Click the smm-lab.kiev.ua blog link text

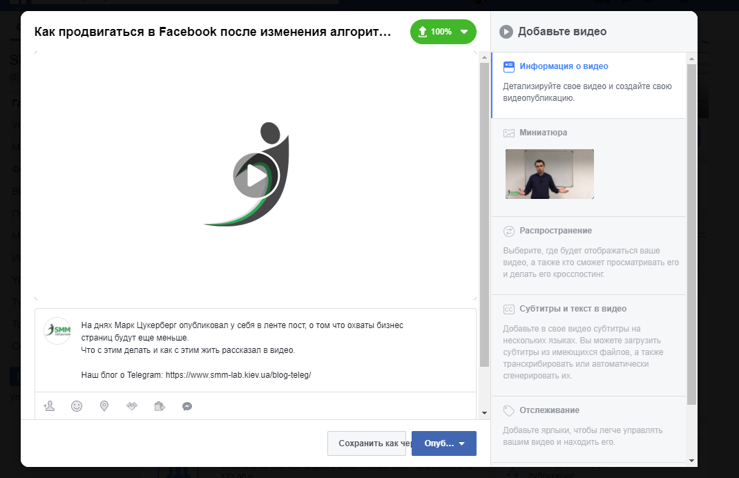point(238,375)
